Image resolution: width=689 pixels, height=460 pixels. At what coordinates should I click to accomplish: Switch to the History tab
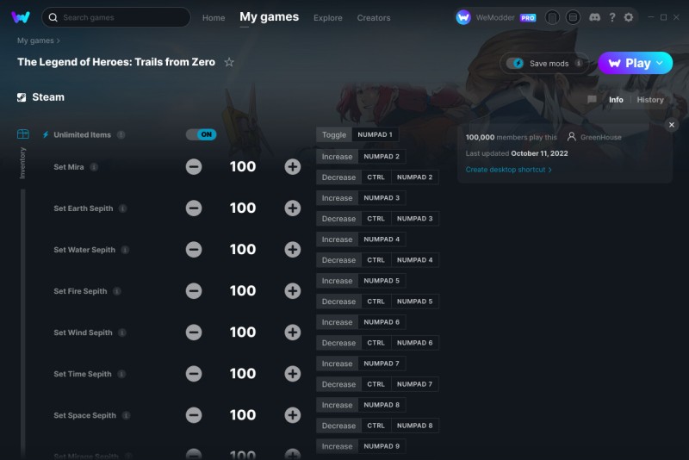click(x=650, y=100)
